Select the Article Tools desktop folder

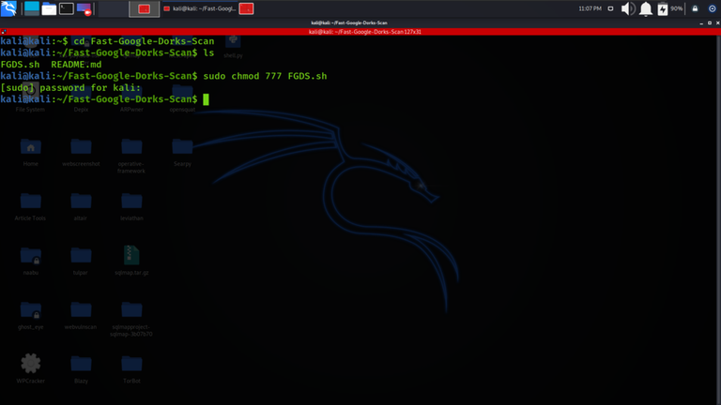30,206
